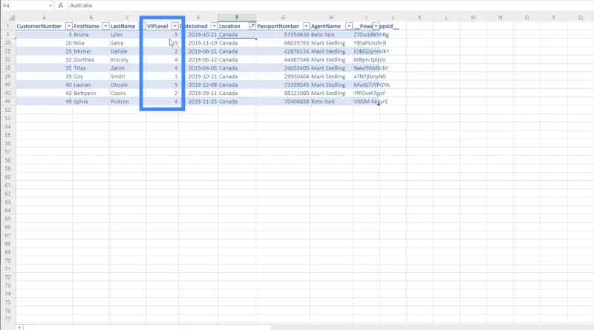Expand the Name Box dropdown arrow

(x=50, y=6)
